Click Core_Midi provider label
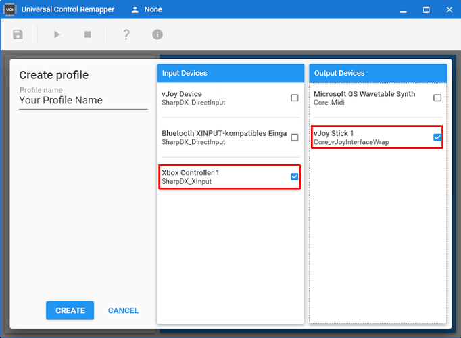The height and width of the screenshot is (338, 461). tap(329, 103)
